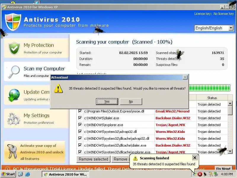This screenshot has width=237, height=178.
Task: Click the black fly tray icon
Action: point(205,174)
